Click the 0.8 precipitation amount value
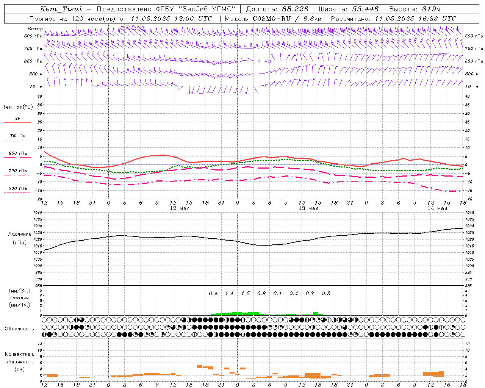Screen dimensions: 485x388 261,293
